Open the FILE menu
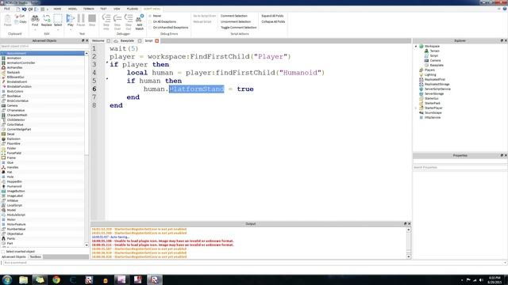 pos(7,9)
